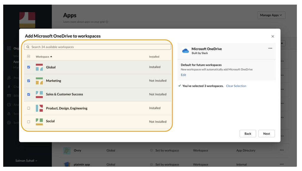This screenshot has height=171, width=302.
Task: Click the Ovvy app name
Action: pyautogui.click(x=78, y=150)
